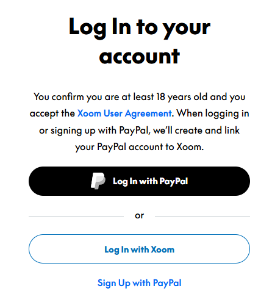Screen dimensions: 272x305
Task: Click the 'When logging in' text
Action: coord(213,113)
